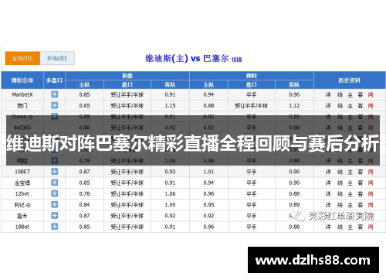The height and width of the screenshot is (280, 386).
Task: Click the 1.06 opening away odds for 12bet
Action: 170,193
